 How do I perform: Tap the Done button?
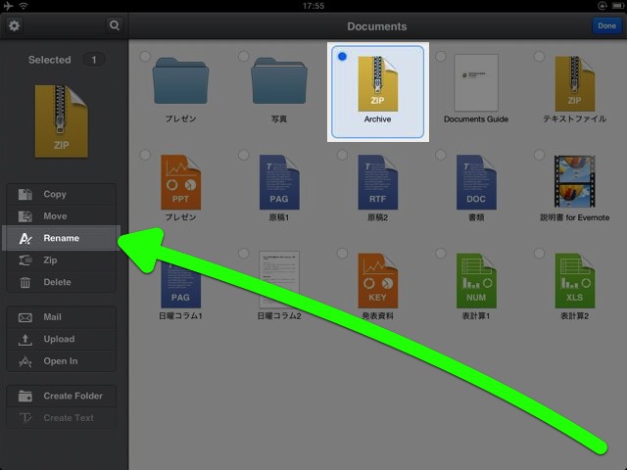click(x=606, y=25)
